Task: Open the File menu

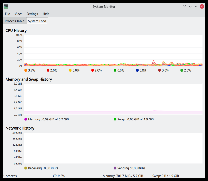Action: click(x=7, y=14)
